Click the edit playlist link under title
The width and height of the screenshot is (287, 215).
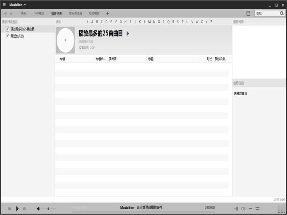86,42
